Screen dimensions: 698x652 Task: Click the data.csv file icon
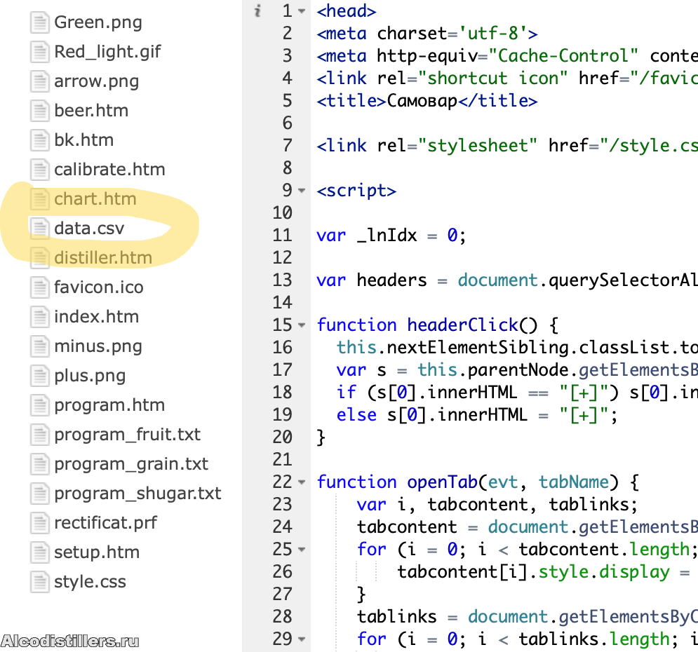tap(39, 229)
